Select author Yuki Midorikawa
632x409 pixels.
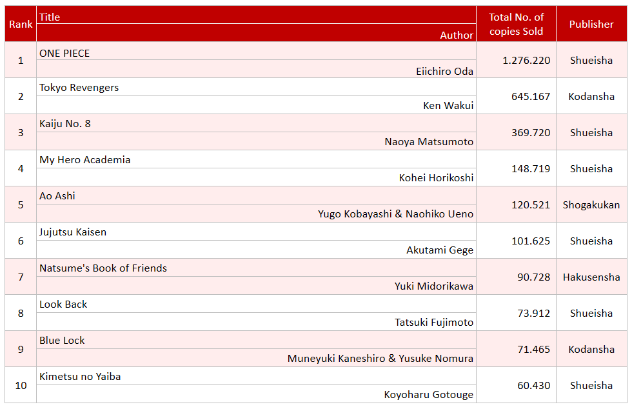pyautogui.click(x=433, y=286)
